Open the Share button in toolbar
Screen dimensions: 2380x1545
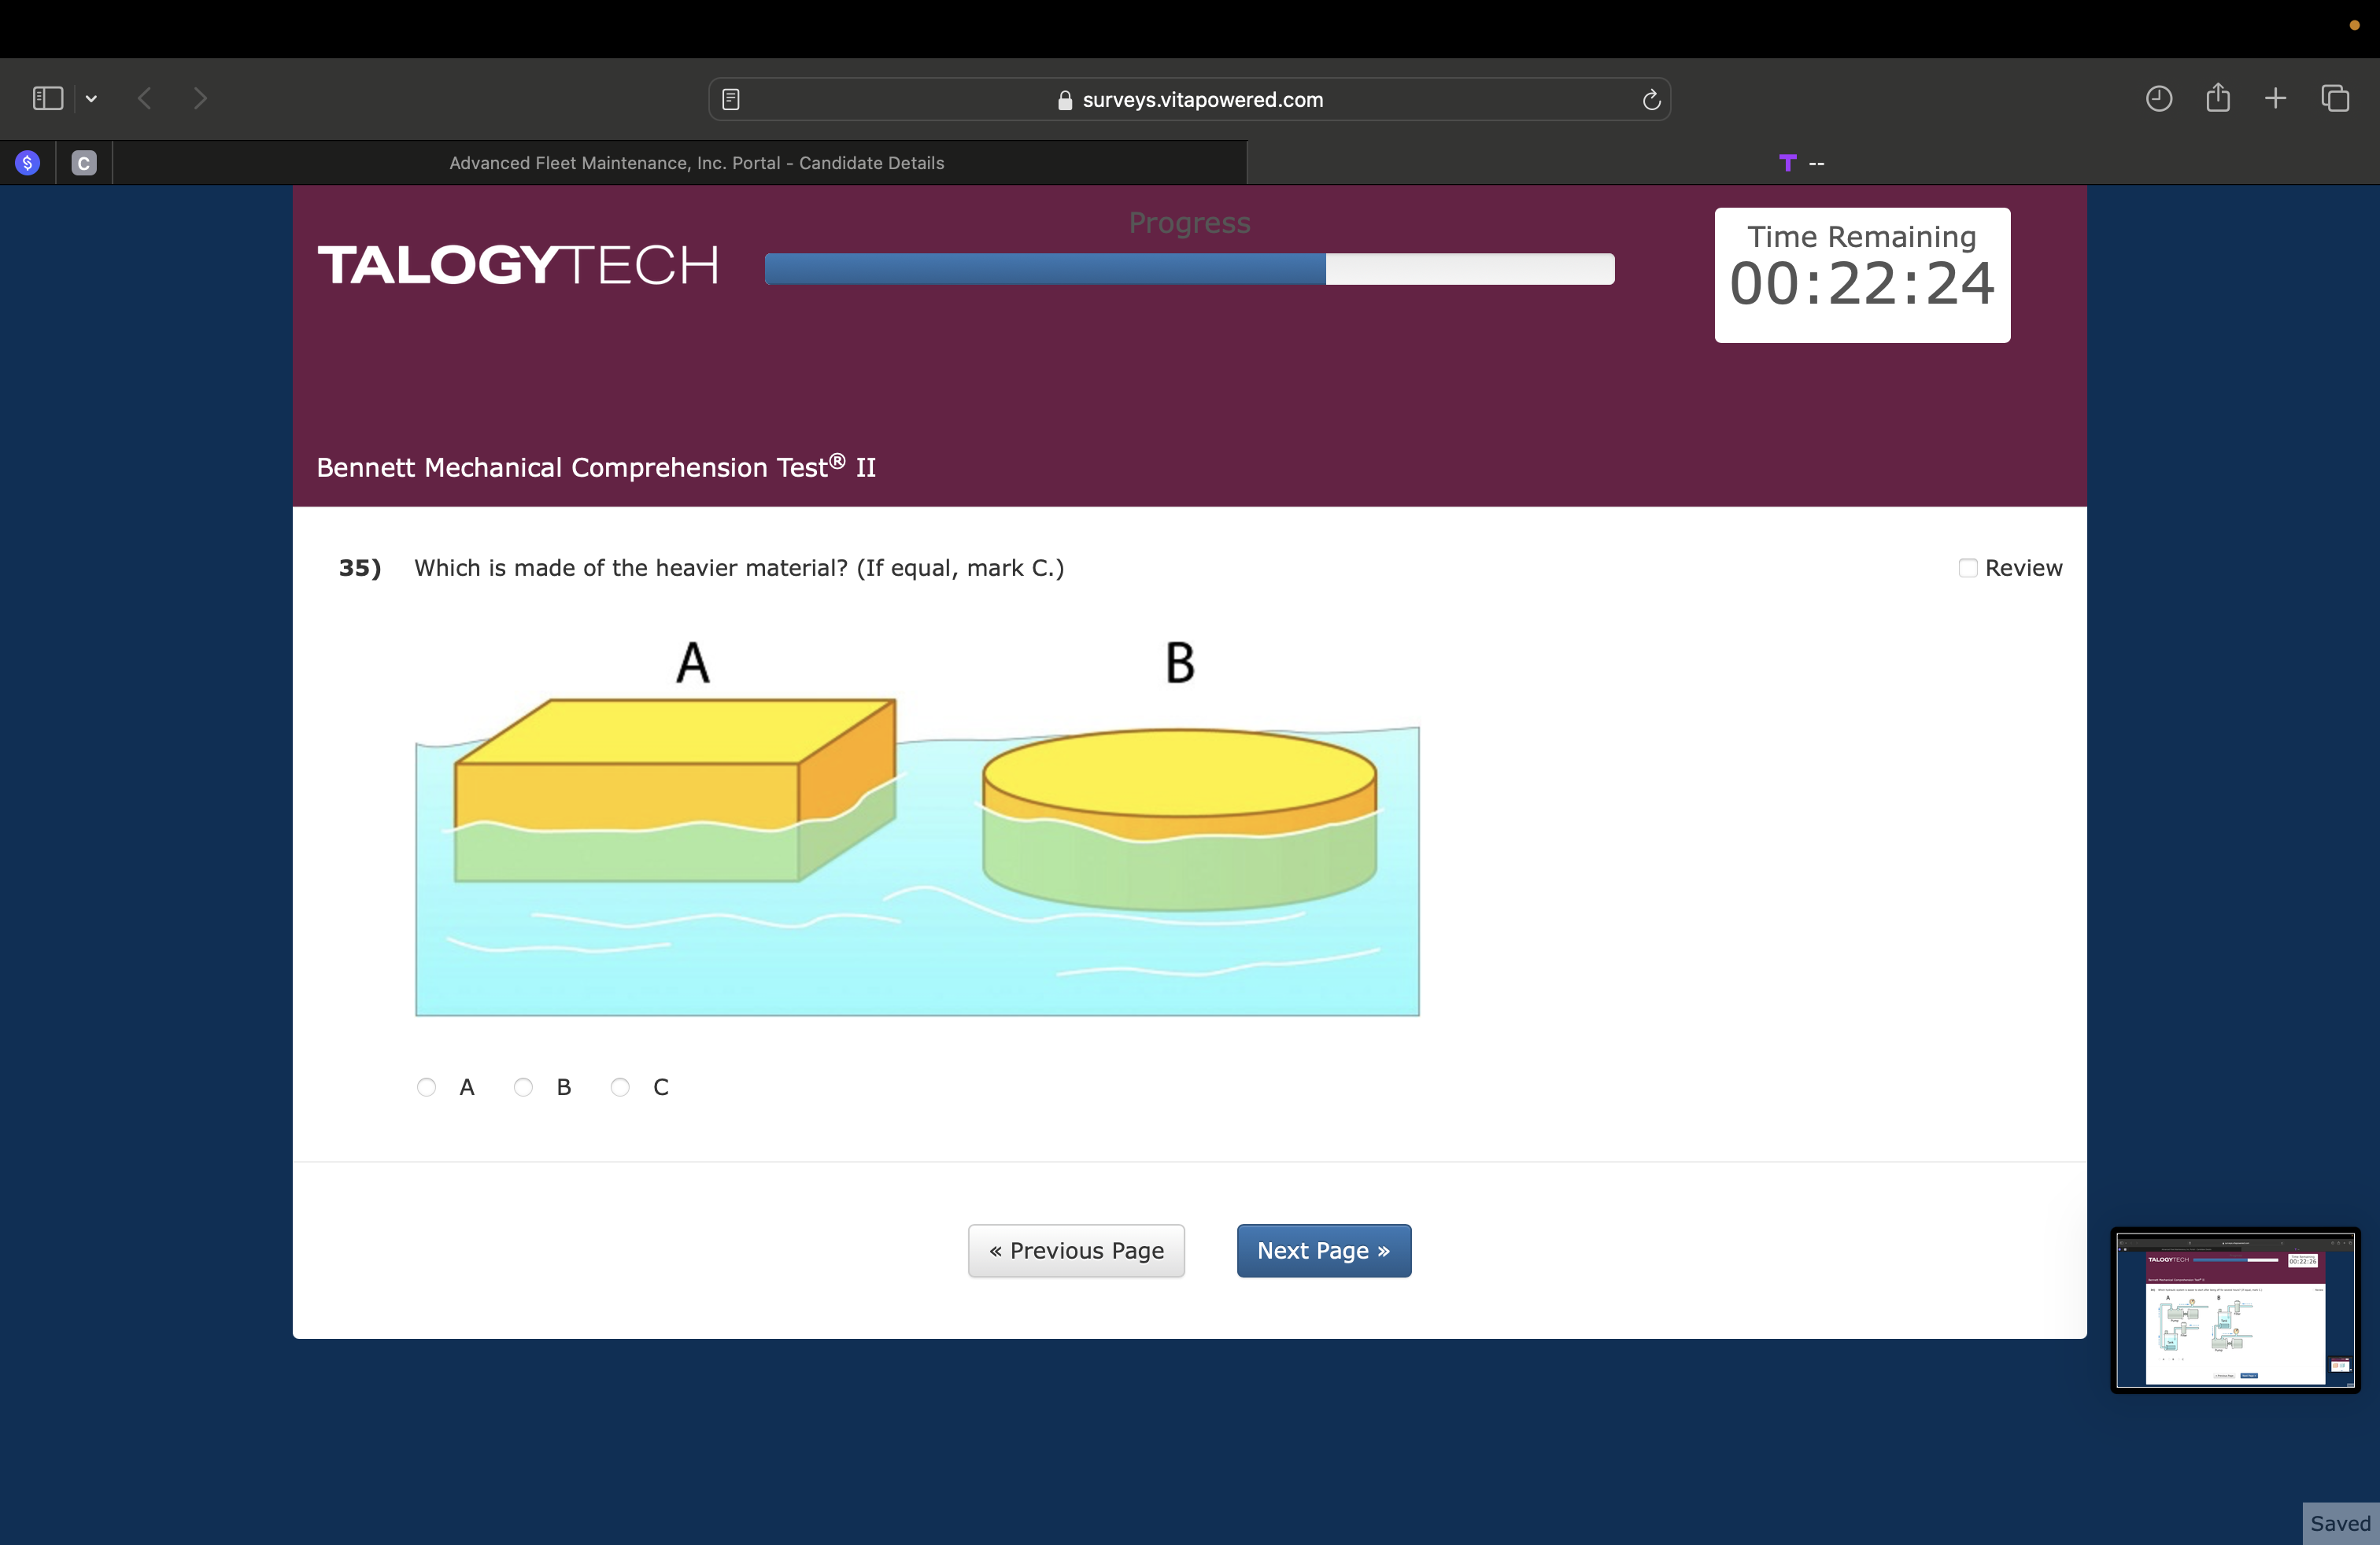[x=2217, y=98]
